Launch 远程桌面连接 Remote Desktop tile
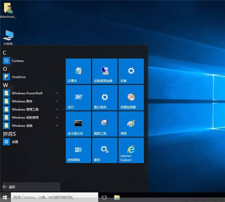The width and height of the screenshot is (225, 202). pyautogui.click(x=105, y=71)
